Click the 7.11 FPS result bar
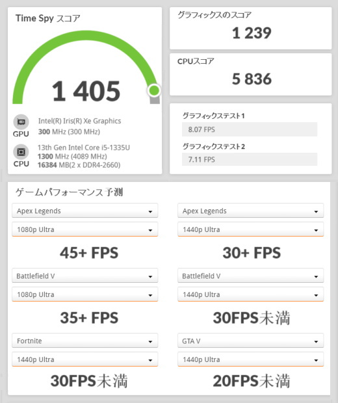This screenshot has height=403, width=338. coord(250,159)
